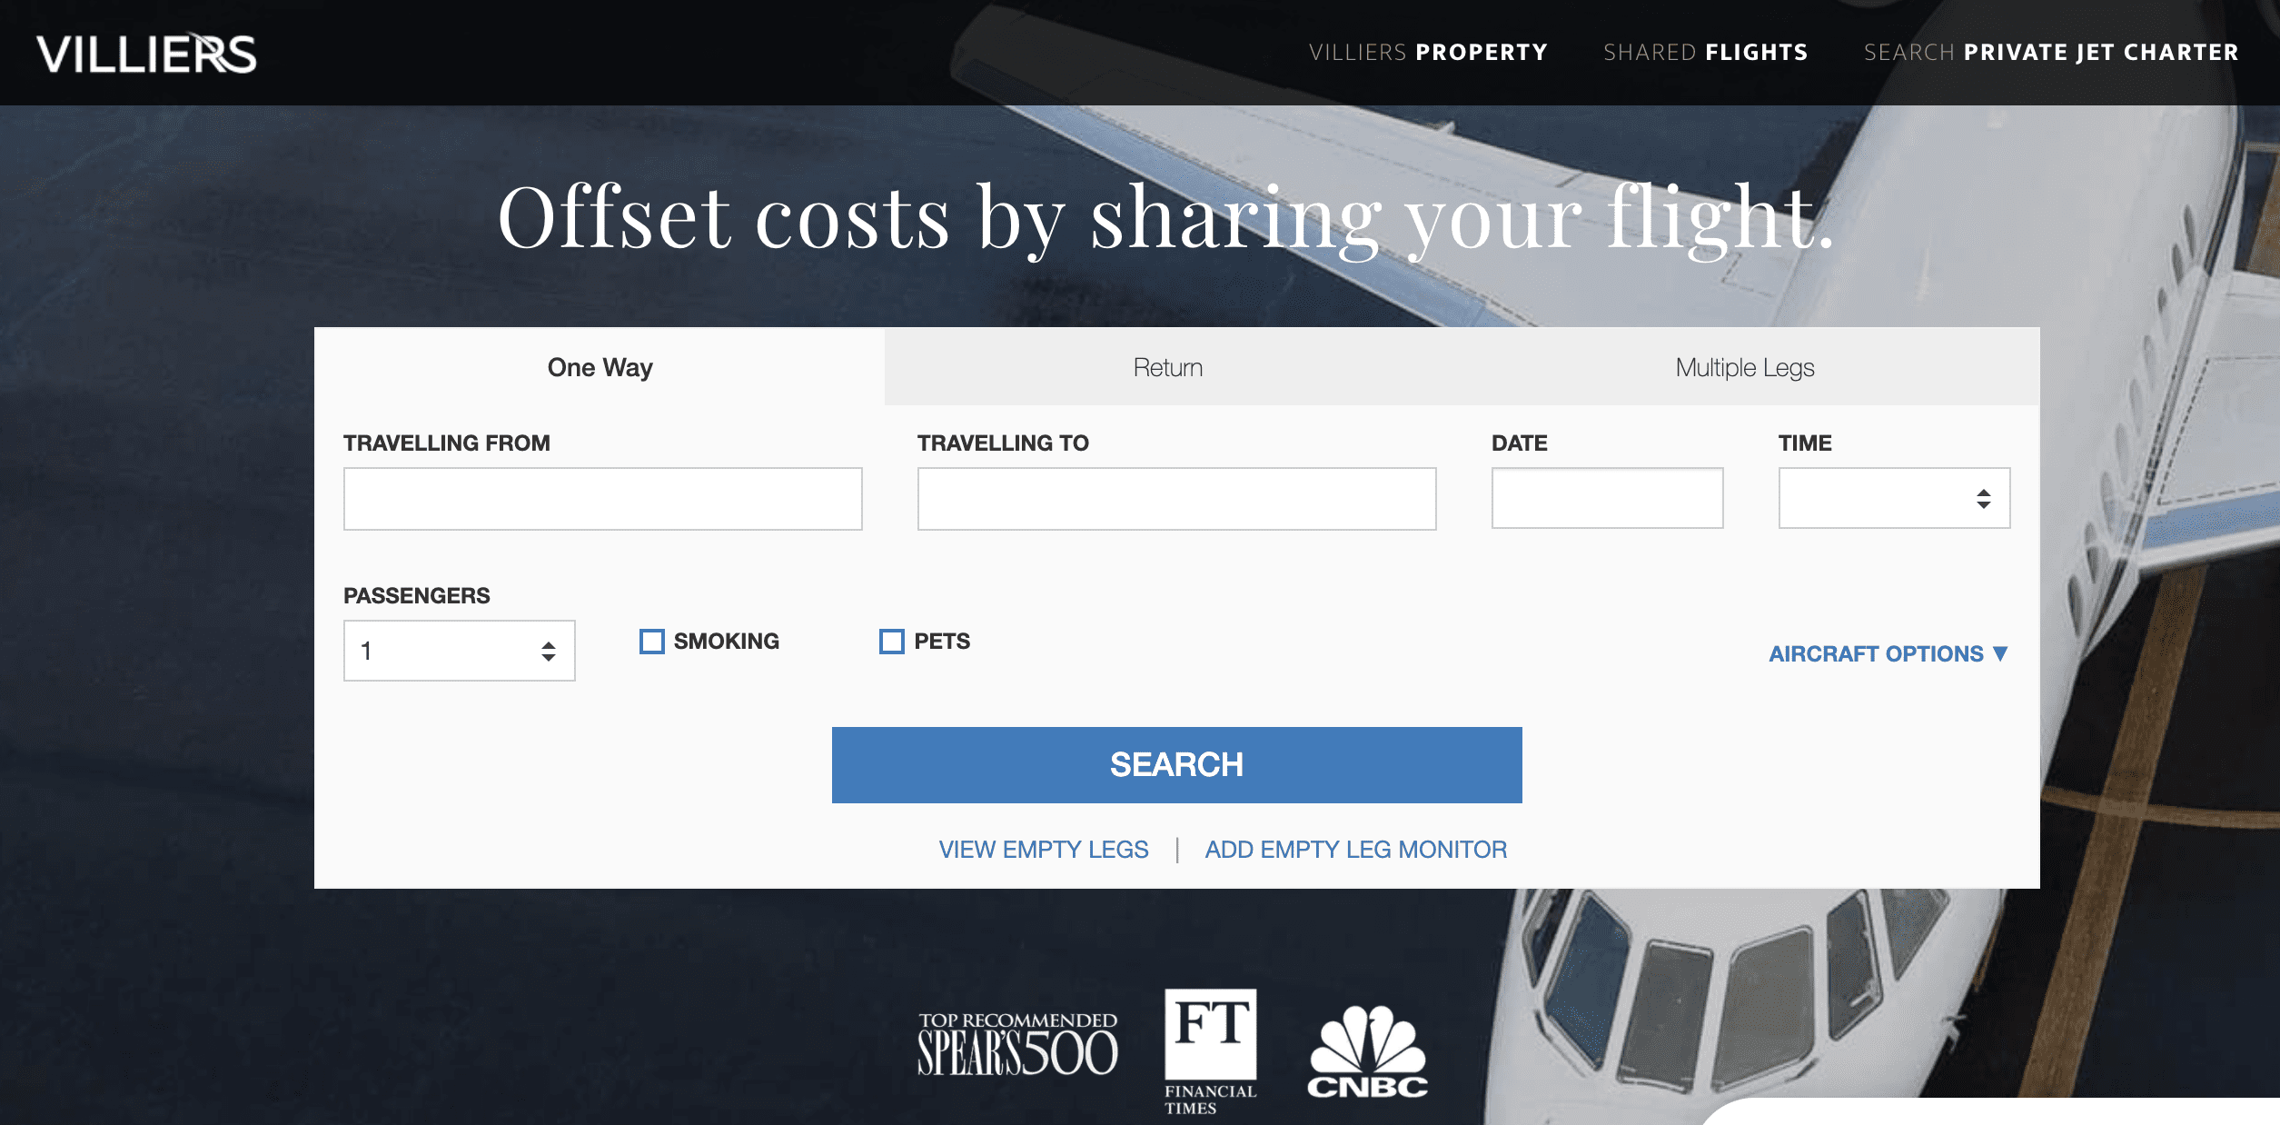Toggle the Smoking checkbox
Image resolution: width=2280 pixels, height=1125 pixels.
[x=651, y=641]
